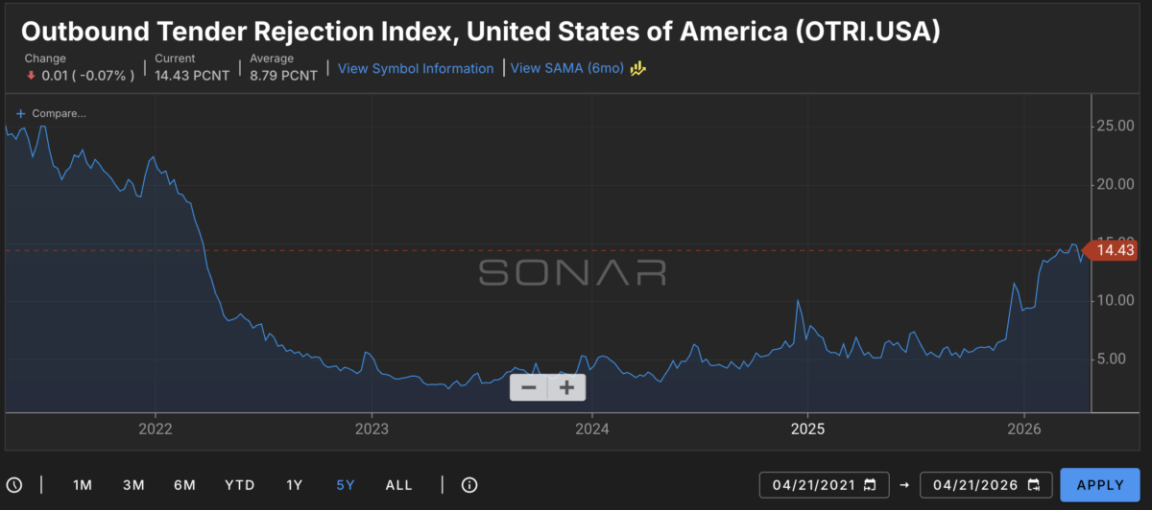Select the 1M time range

click(x=83, y=485)
